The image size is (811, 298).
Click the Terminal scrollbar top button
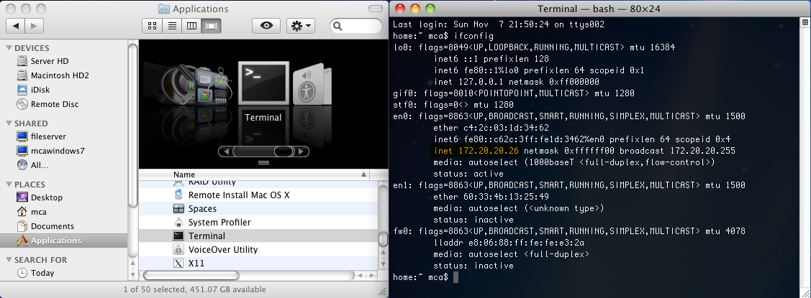click(x=805, y=23)
